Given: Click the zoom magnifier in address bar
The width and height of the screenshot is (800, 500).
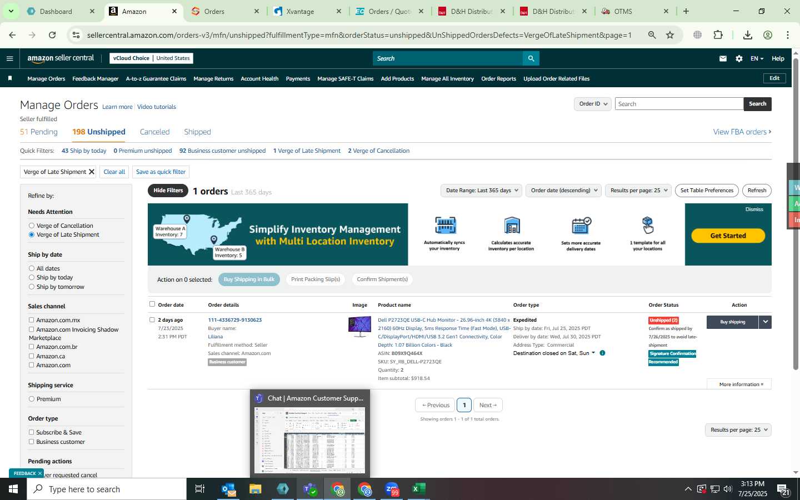Looking at the screenshot, I should coord(652,35).
